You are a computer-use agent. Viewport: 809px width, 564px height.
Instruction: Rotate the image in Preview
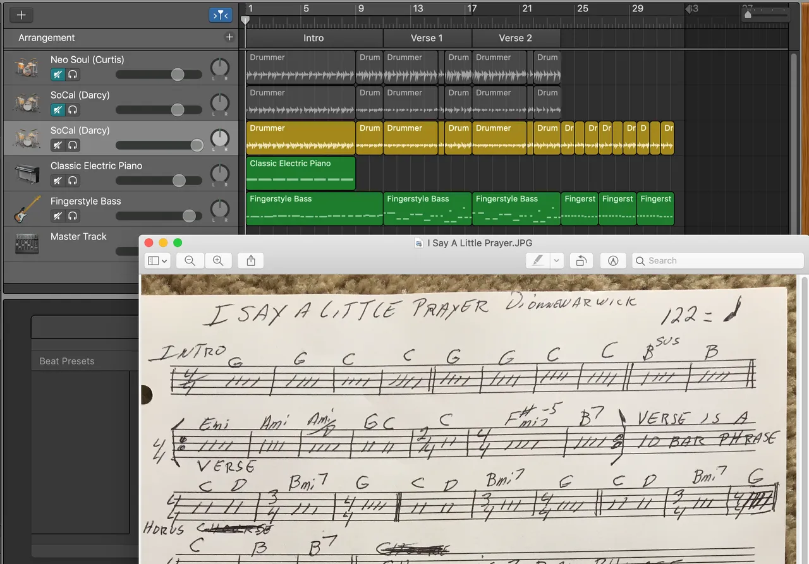tap(581, 260)
